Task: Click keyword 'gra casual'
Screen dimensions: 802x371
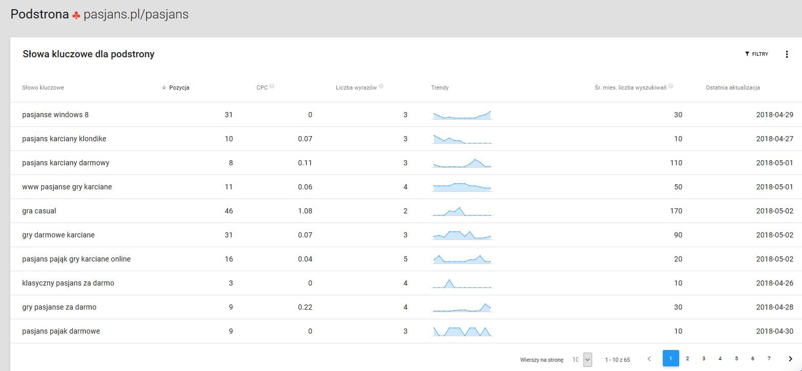Action: [x=39, y=211]
